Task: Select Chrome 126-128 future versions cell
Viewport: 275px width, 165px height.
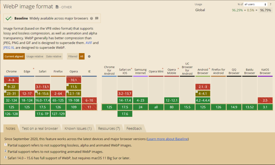Action: (x=11, y=114)
